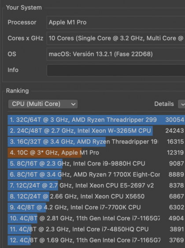
Task: Click the Intel Xeon E5-2697 v2 row
Action: 96,185
